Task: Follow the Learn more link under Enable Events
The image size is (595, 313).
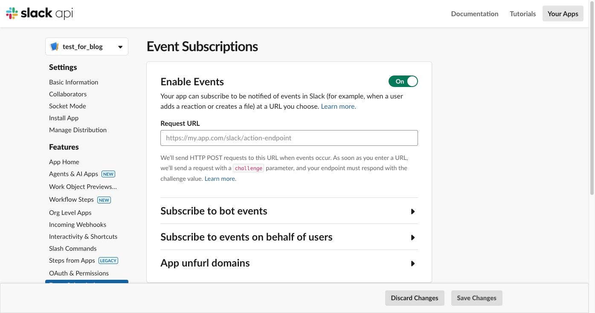Action: pos(338,107)
